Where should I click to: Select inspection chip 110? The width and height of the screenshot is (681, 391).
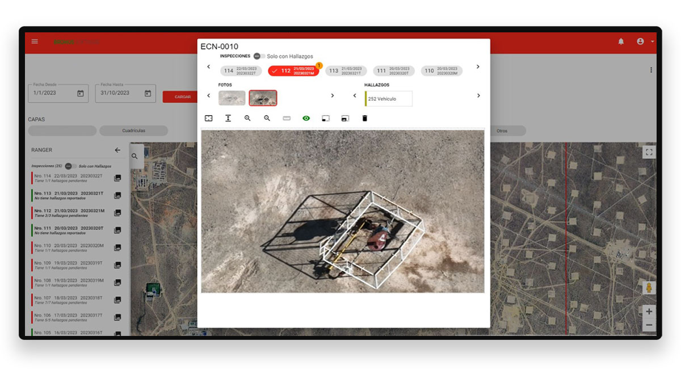(x=442, y=71)
